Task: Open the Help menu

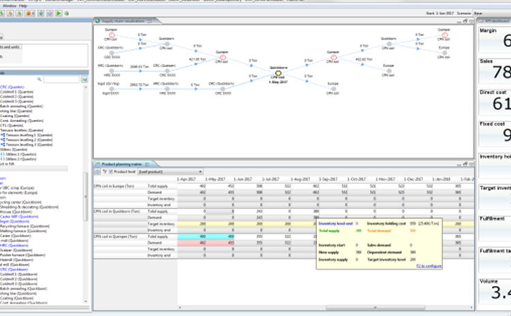Action: (x=24, y=5)
